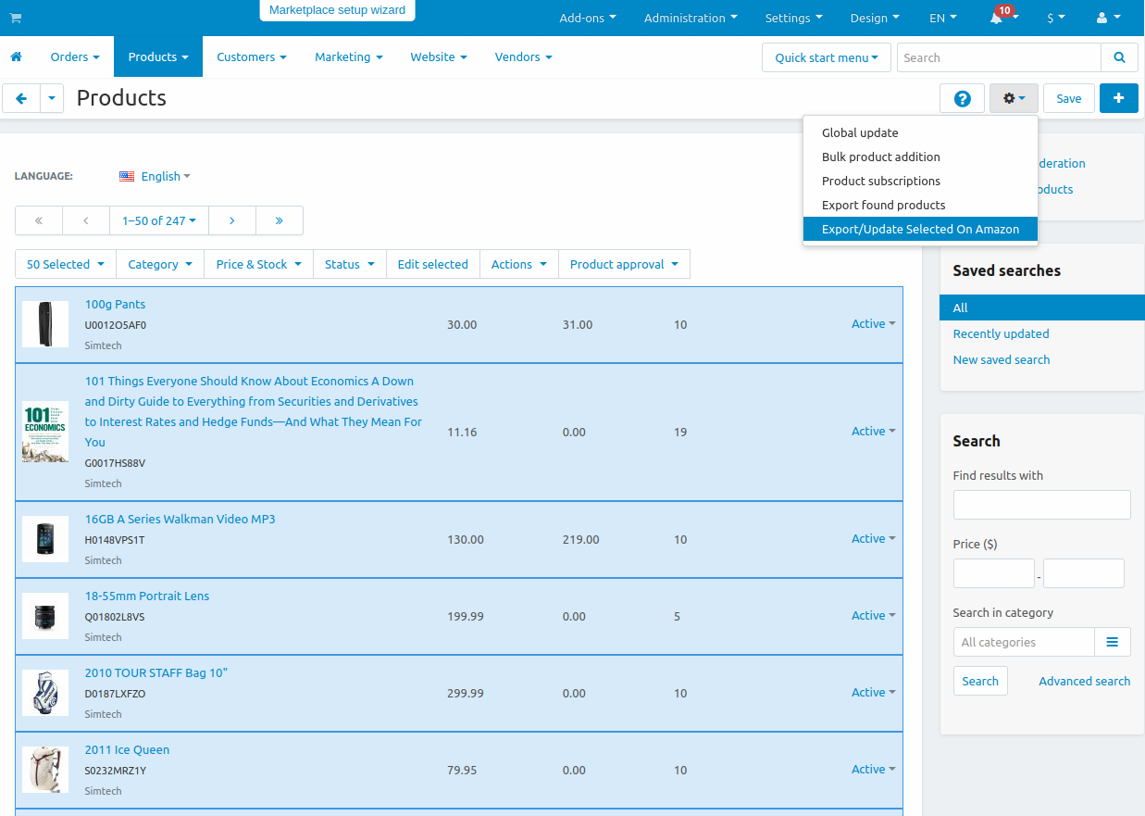Open the notifications bell icon
The image size is (1145, 816).
click(x=997, y=19)
